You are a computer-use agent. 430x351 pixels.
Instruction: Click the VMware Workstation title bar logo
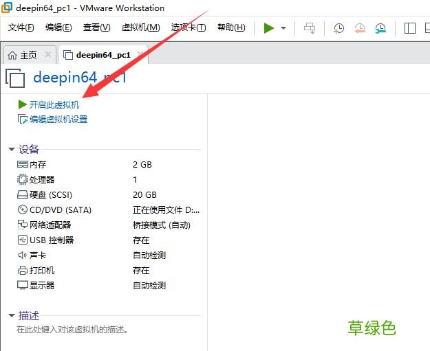click(7, 7)
